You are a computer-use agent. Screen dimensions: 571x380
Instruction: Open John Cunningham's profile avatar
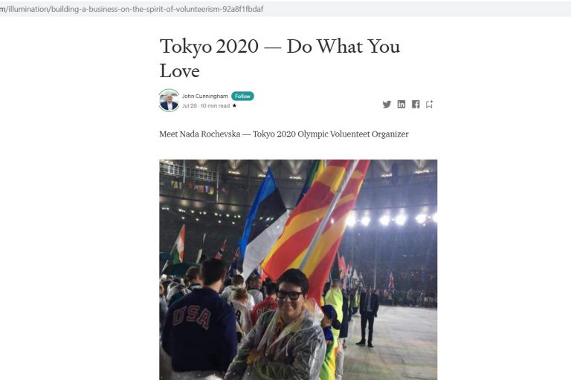pyautogui.click(x=169, y=100)
